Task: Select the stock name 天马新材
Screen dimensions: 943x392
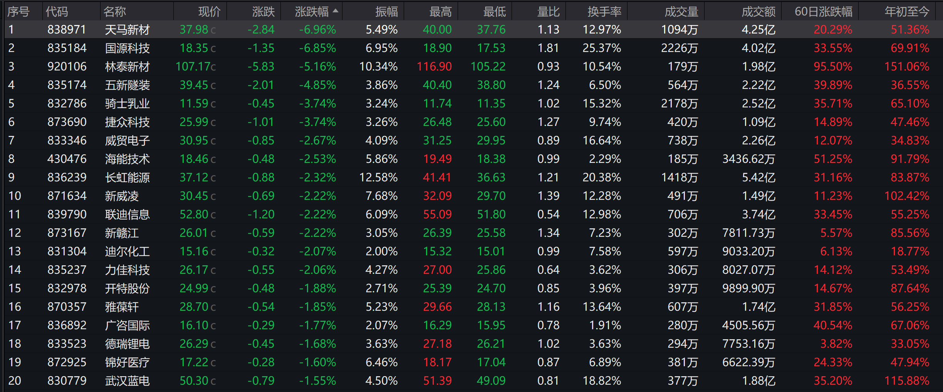Action: point(127,30)
